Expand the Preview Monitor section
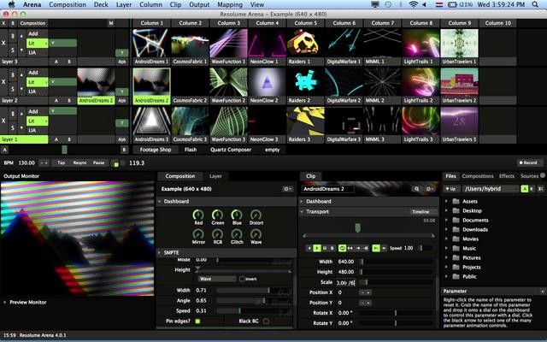 (x=5, y=303)
